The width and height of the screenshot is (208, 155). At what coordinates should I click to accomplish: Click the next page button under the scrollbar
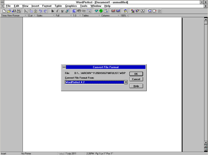pos(206,149)
